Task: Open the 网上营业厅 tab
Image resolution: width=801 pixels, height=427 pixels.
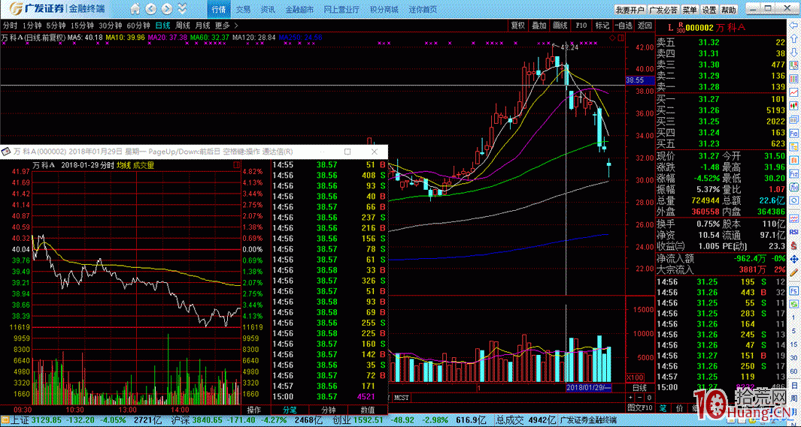Action: (341, 9)
